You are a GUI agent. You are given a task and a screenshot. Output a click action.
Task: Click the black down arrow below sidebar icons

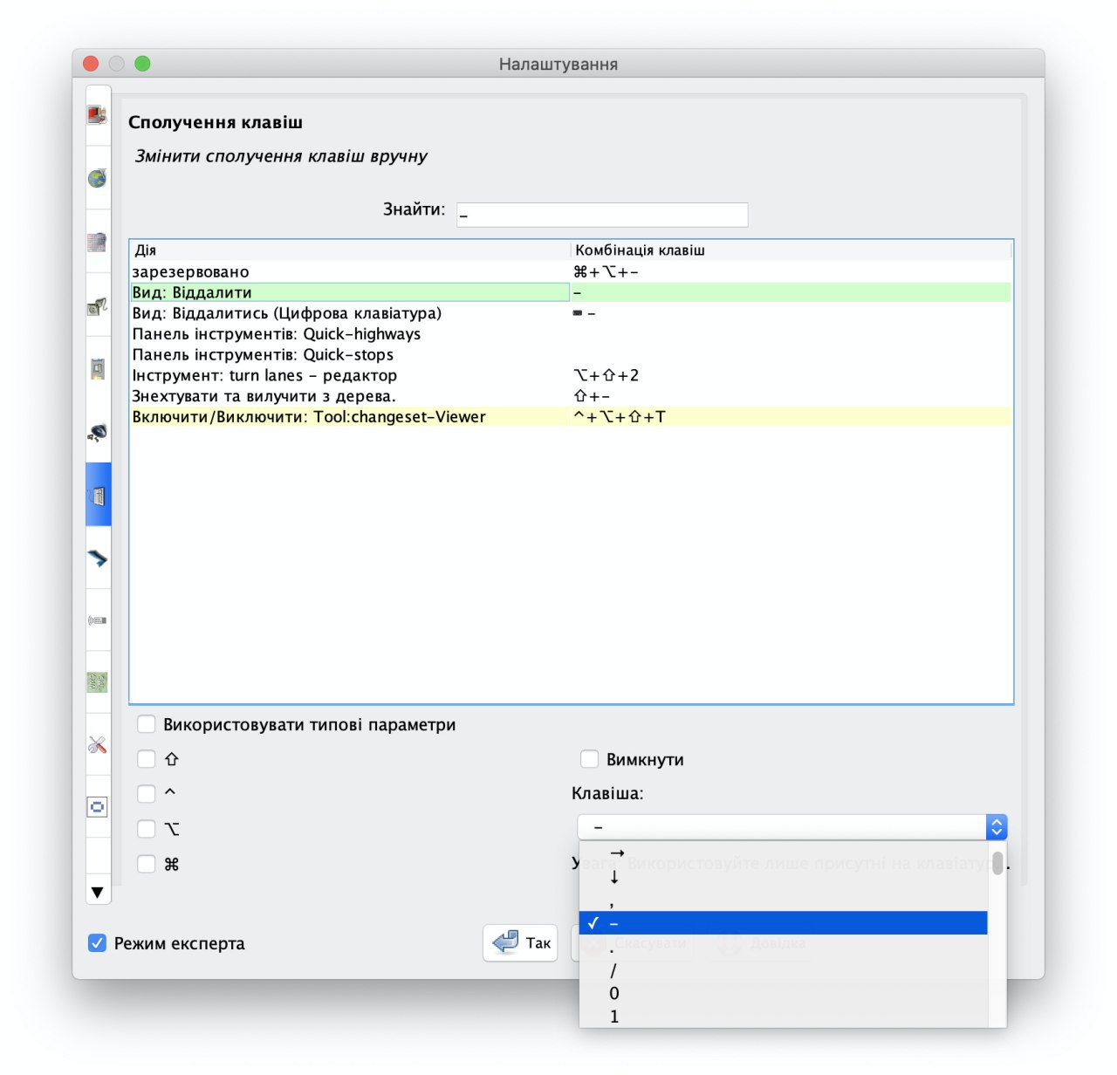point(97,893)
